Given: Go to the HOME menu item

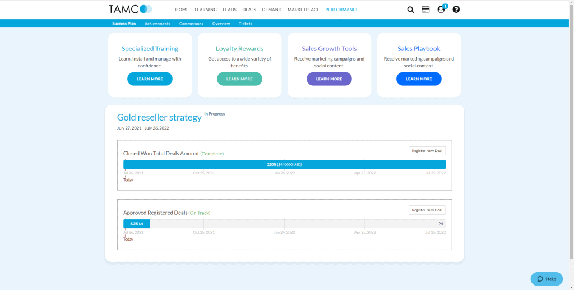Looking at the screenshot, I should tap(182, 10).
